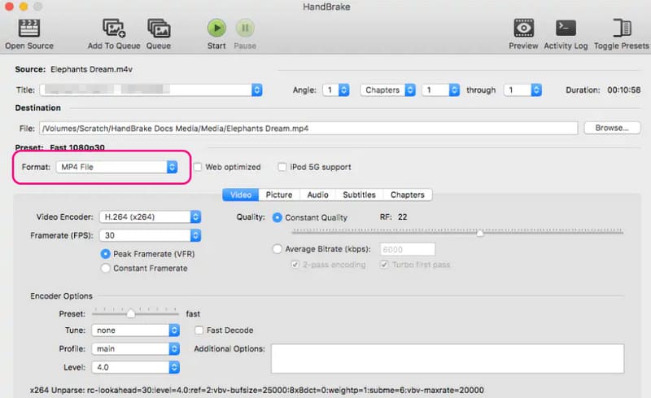This screenshot has width=651, height=398.
Task: Open the Title dropdown
Action: pos(151,90)
